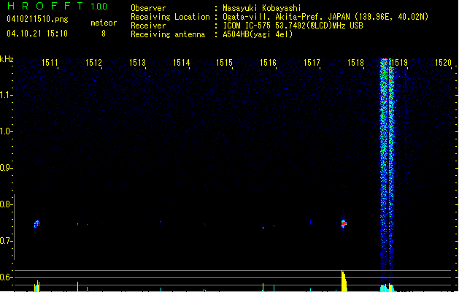The height and width of the screenshot is (292, 459).
Task: Click the observer name Masayuki Kobayashi
Action: (x=262, y=8)
